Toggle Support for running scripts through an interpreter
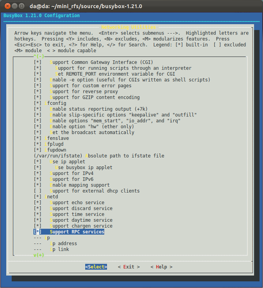The image size is (263, 288). pos(38,68)
